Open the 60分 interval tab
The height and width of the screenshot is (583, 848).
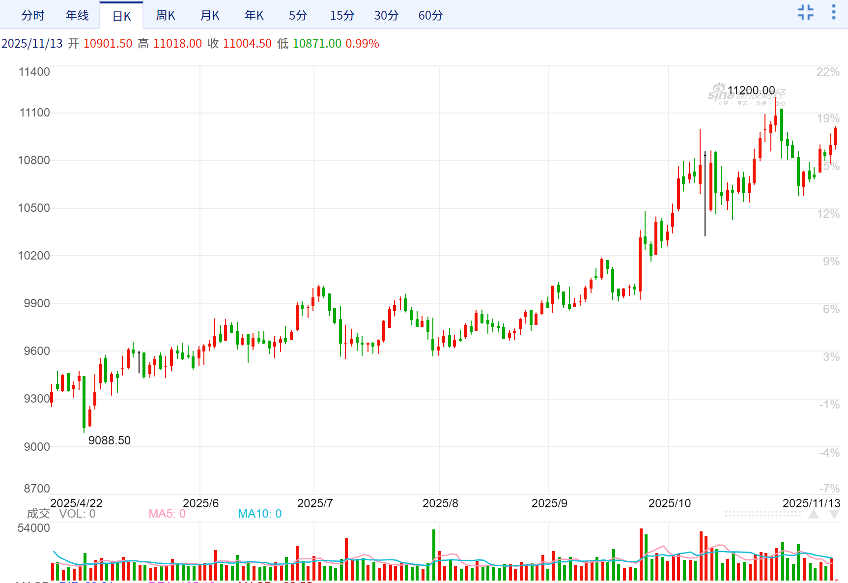[x=430, y=16]
